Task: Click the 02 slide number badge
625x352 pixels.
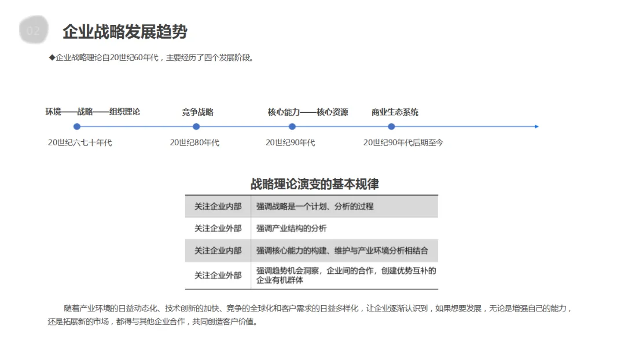Action: 34,30
